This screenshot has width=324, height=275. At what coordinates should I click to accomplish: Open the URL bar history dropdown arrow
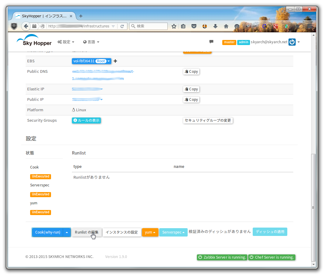point(113,26)
